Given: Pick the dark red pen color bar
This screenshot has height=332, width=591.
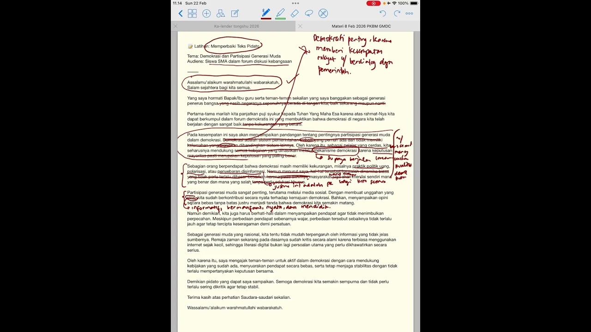Looking at the screenshot, I should coord(266,18).
